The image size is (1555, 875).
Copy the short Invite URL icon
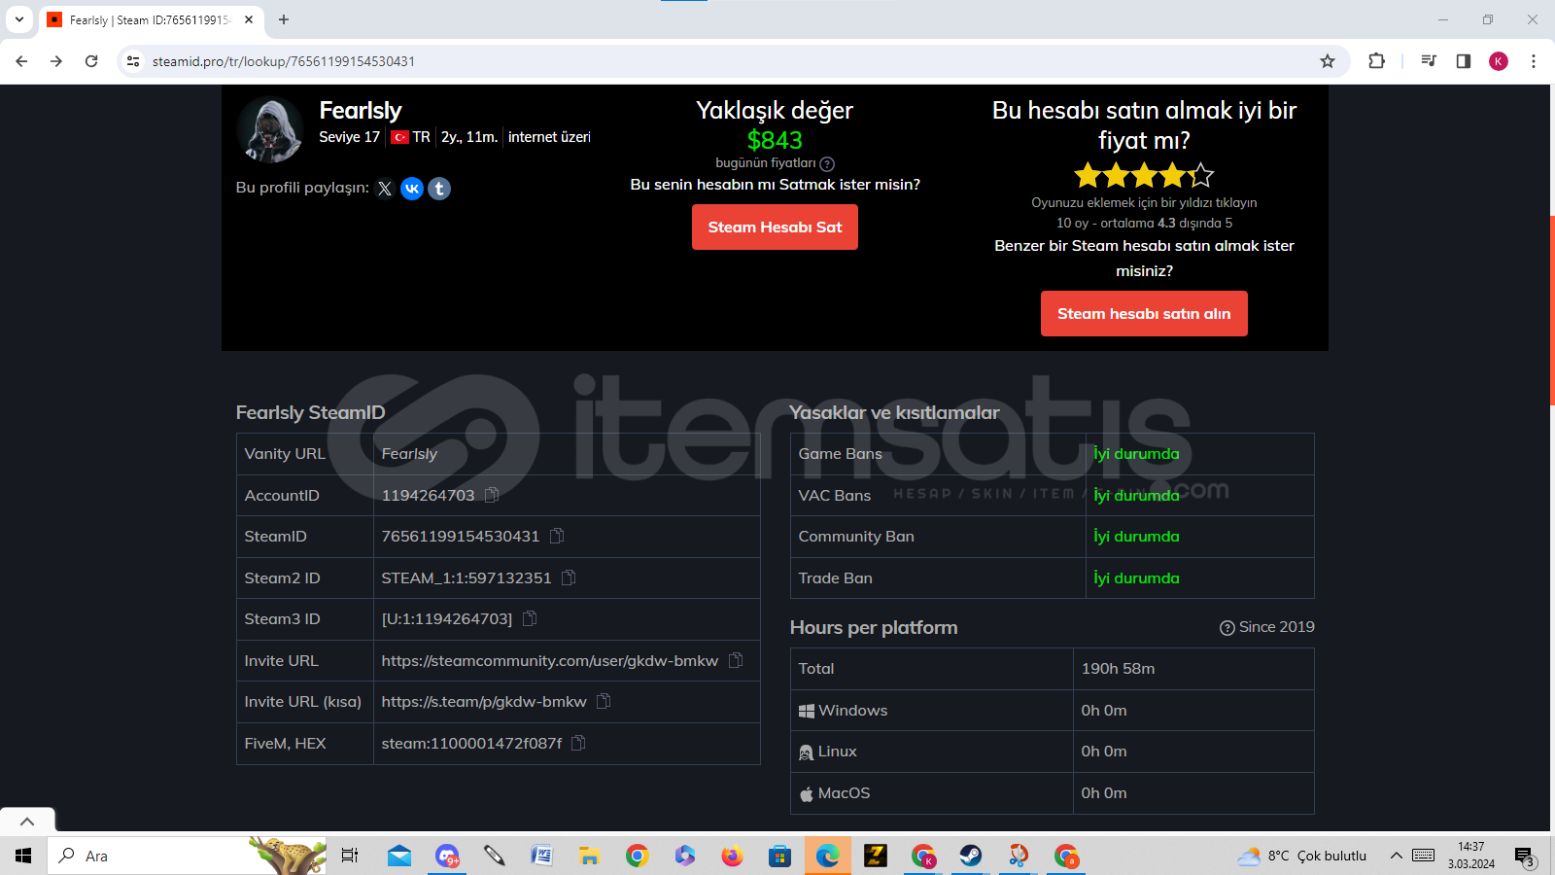click(x=604, y=701)
